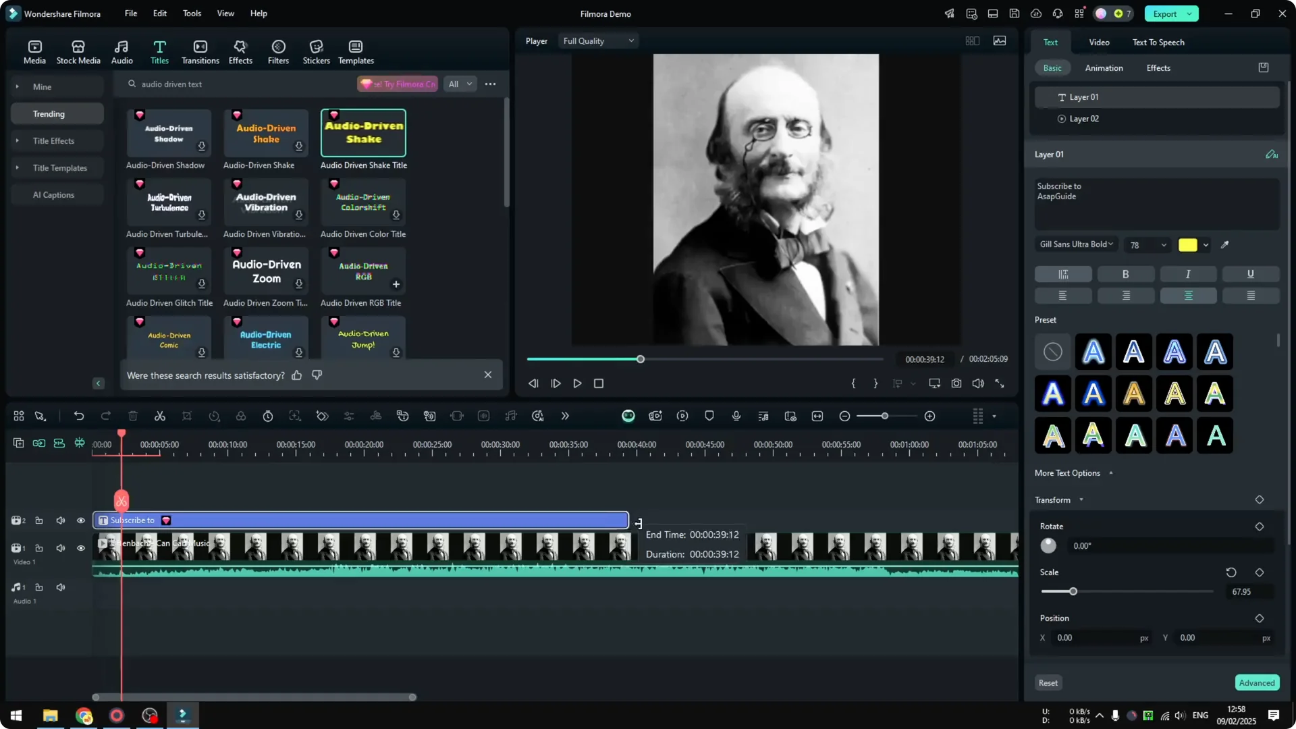Expand the Title Templates section
Screen dimensions: 1296x729
pyautogui.click(x=61, y=167)
